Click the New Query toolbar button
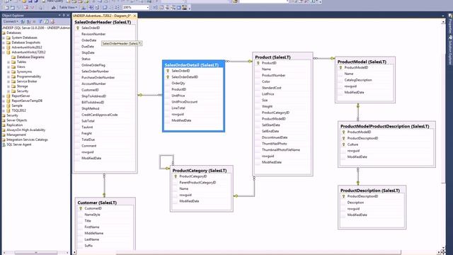Viewport: 453px width, 255px height. point(52,1)
